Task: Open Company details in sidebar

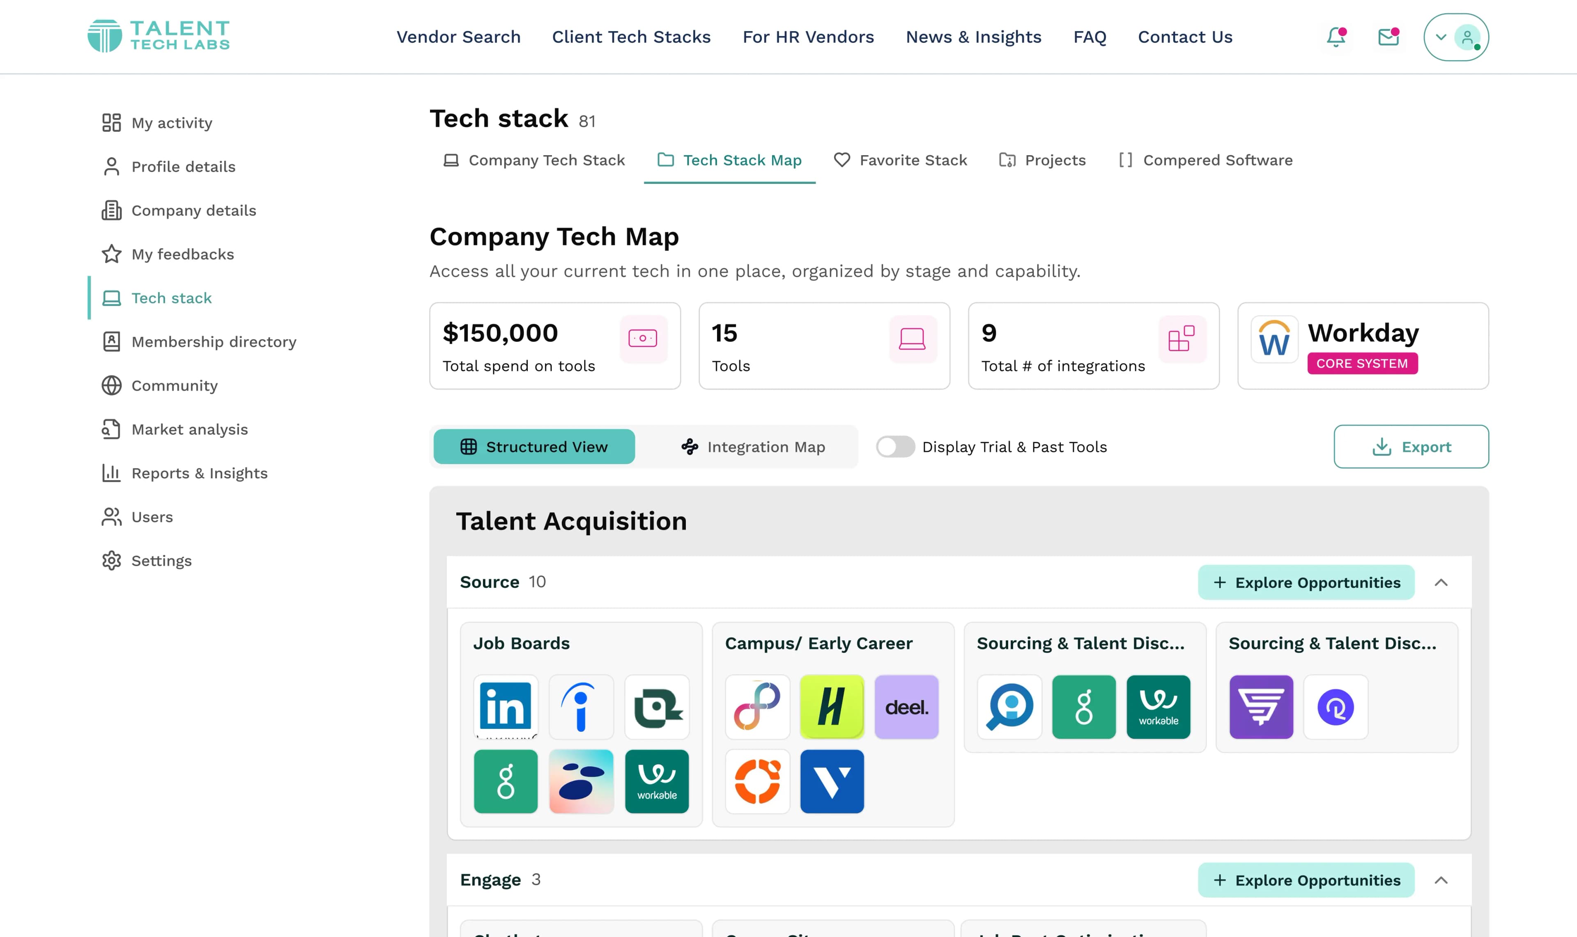Action: [x=179, y=210]
